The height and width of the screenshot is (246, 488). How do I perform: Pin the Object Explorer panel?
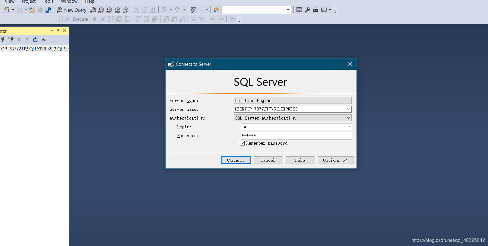point(58,31)
